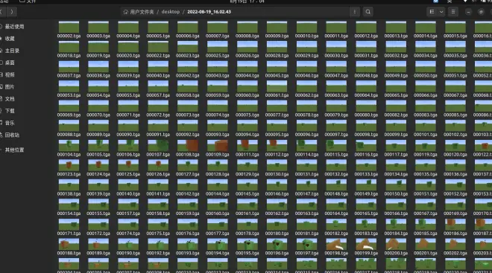Open 下载 downloads in the sidebar
This screenshot has height=273, width=492.
pos(10,111)
